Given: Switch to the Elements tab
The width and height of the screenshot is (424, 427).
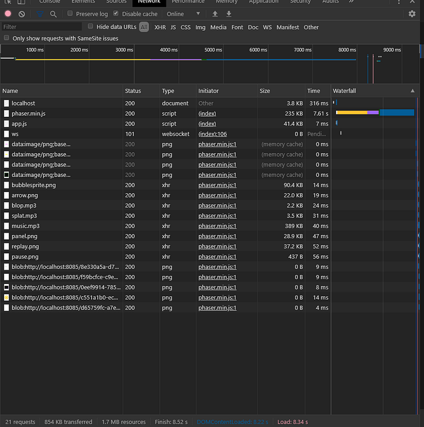Looking at the screenshot, I should tap(83, 2).
